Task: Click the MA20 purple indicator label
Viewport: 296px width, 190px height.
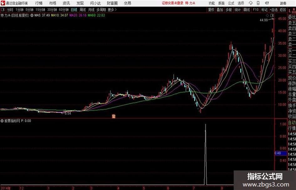Action: (78, 15)
